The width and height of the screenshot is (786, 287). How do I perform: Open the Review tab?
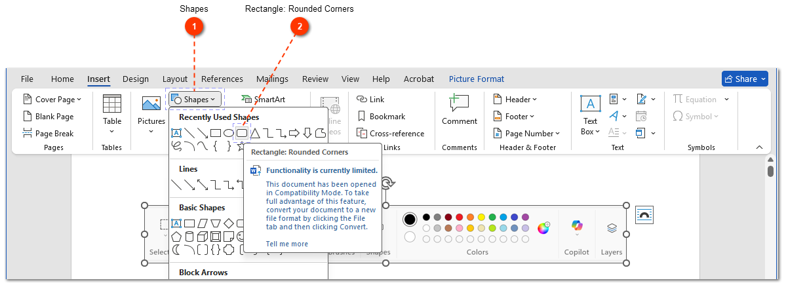[x=315, y=79]
